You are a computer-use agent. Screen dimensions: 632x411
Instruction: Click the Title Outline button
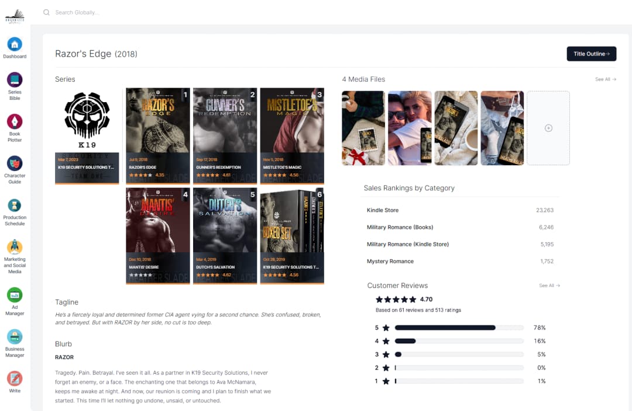[x=591, y=54]
